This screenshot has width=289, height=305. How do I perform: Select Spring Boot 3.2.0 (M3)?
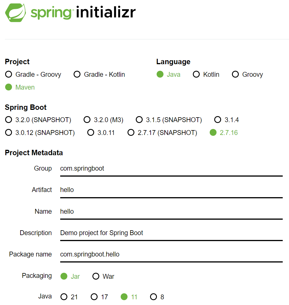pyautogui.click(x=87, y=120)
